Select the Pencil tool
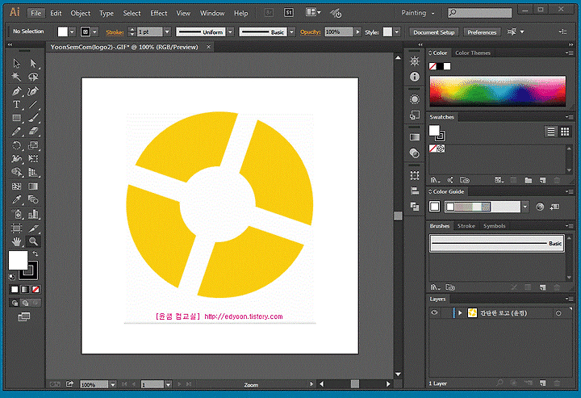The image size is (581, 398). 16,132
